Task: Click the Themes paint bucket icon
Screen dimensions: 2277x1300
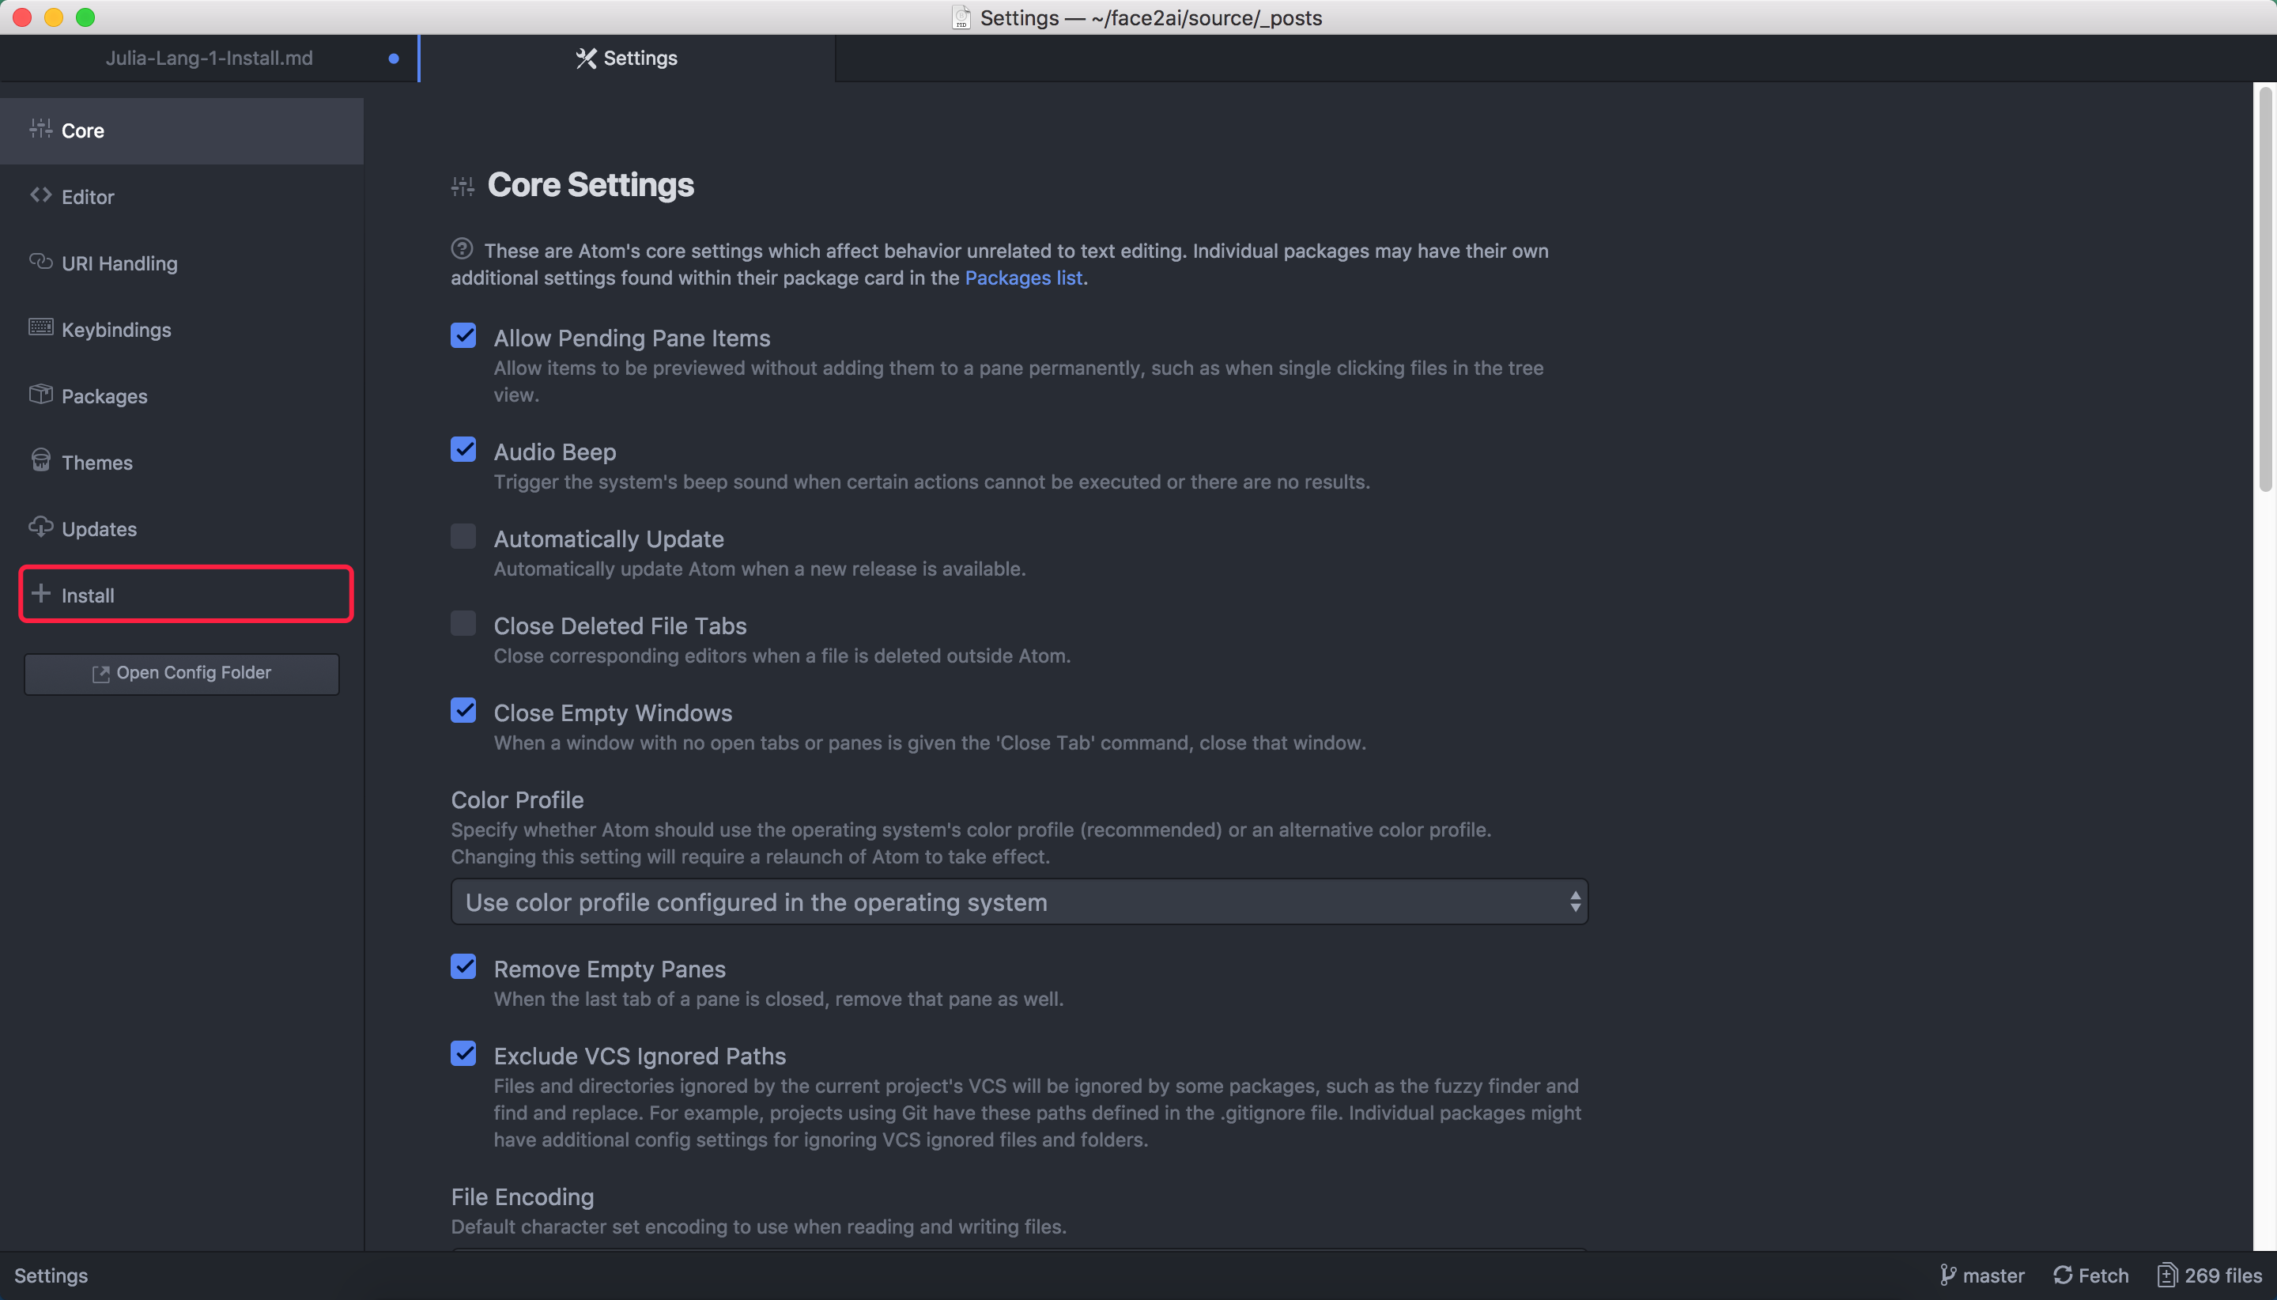Action: tap(40, 459)
